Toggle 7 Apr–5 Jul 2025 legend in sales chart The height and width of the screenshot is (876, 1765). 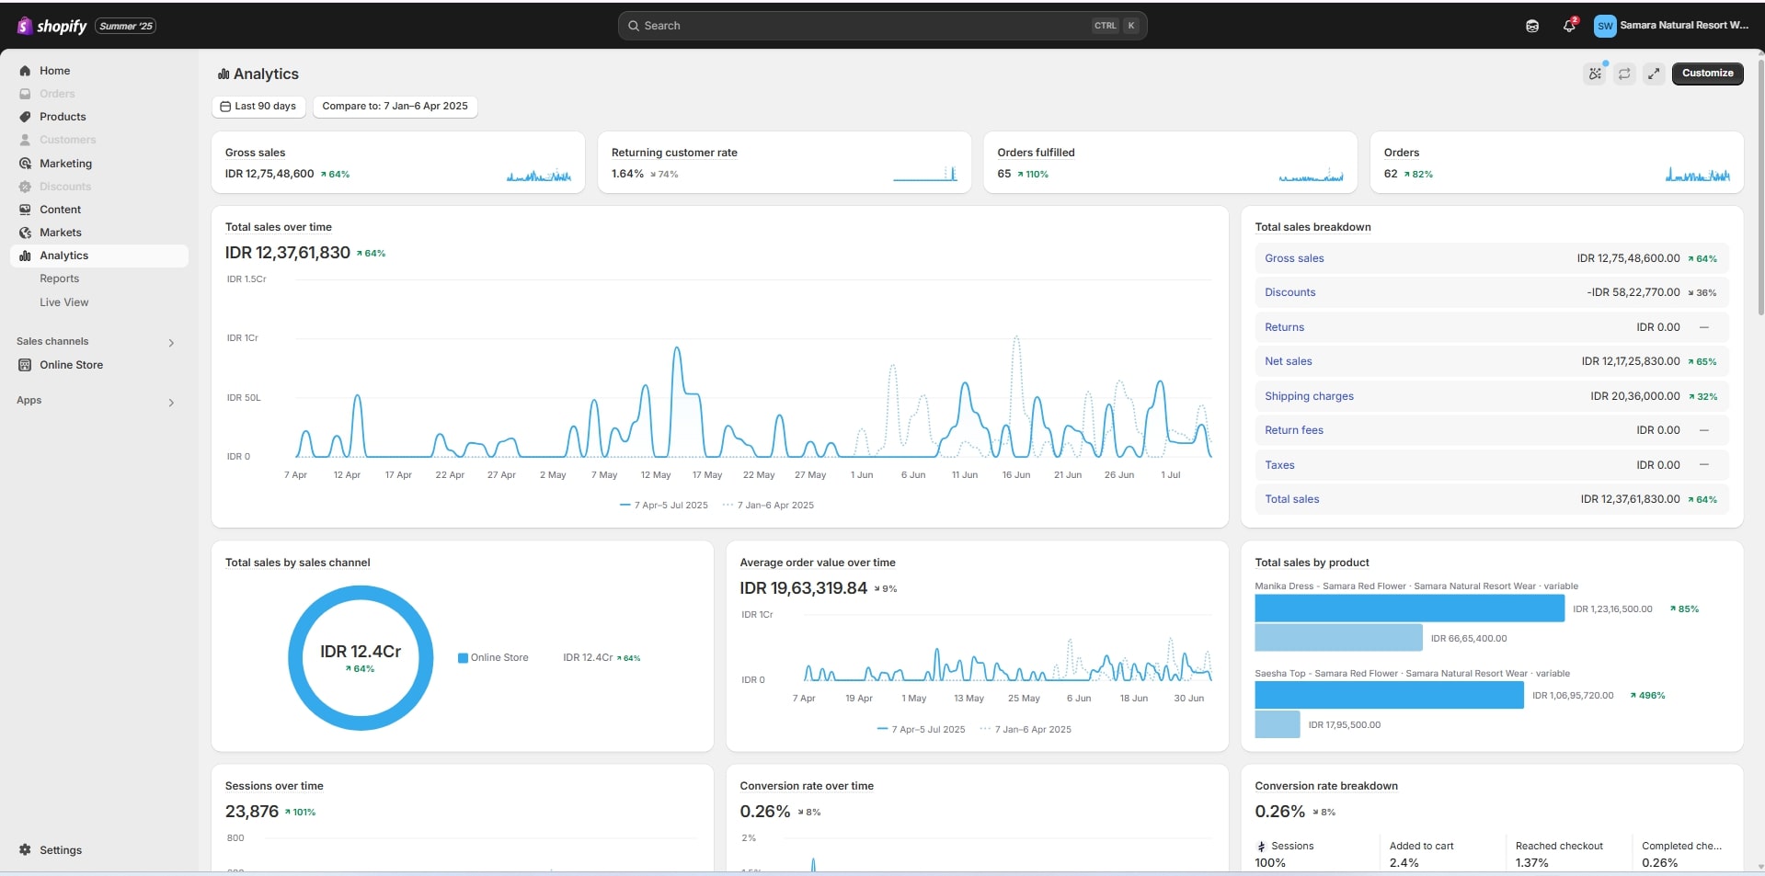(x=664, y=506)
